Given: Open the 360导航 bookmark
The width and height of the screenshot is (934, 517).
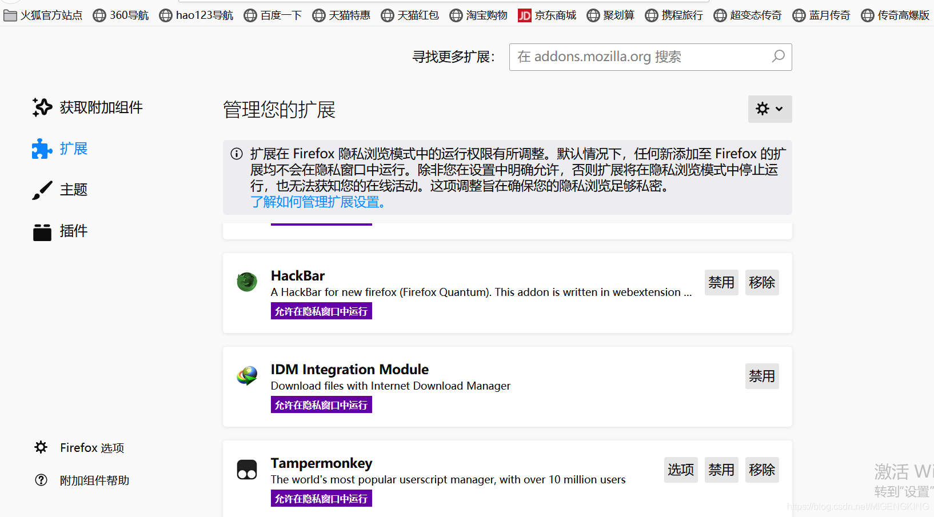Looking at the screenshot, I should pyautogui.click(x=121, y=15).
